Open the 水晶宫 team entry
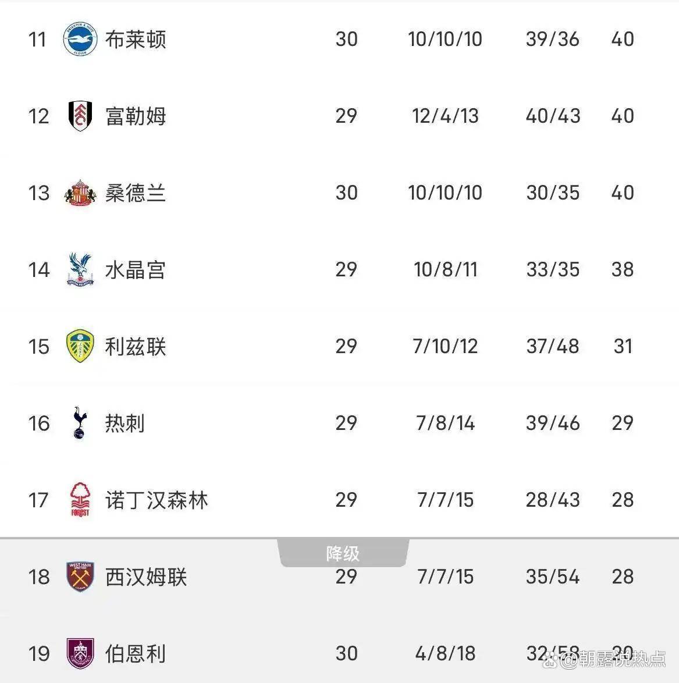This screenshot has height=683, width=679. tap(136, 270)
